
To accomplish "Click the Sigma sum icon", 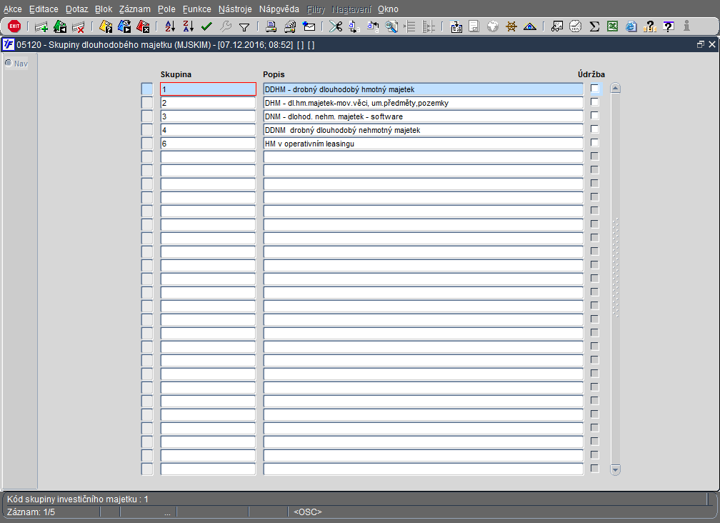I will 594,26.
